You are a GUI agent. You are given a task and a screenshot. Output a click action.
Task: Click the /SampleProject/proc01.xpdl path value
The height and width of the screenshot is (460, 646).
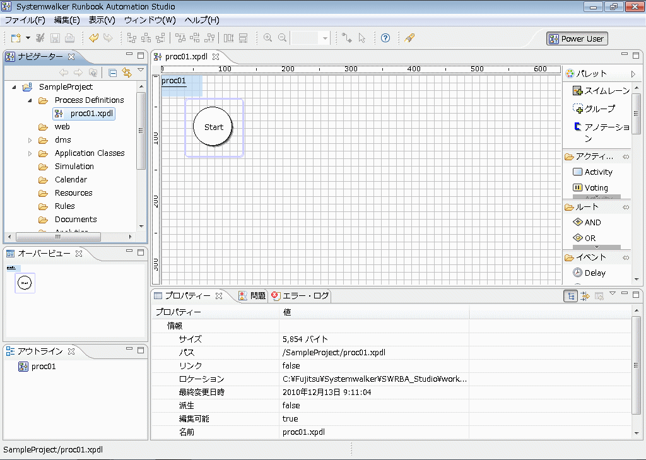click(x=334, y=353)
